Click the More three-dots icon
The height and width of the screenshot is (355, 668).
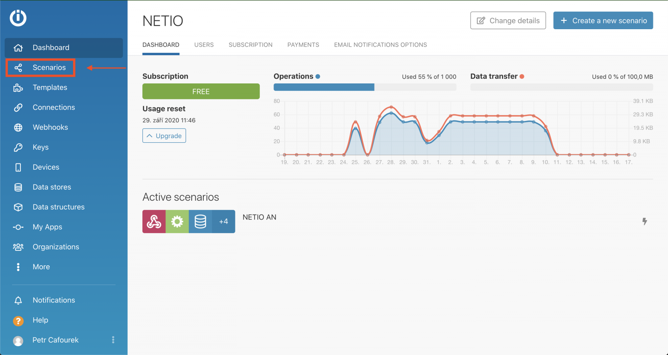point(18,267)
